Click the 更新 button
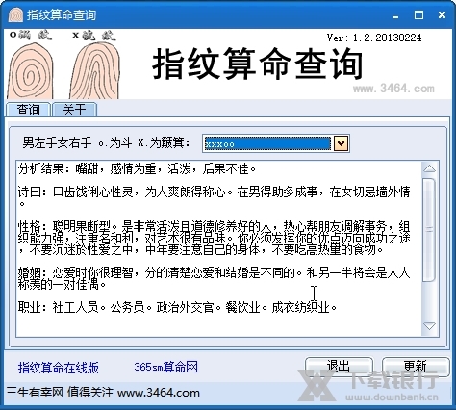This screenshot has width=456, height=410. coord(416,366)
